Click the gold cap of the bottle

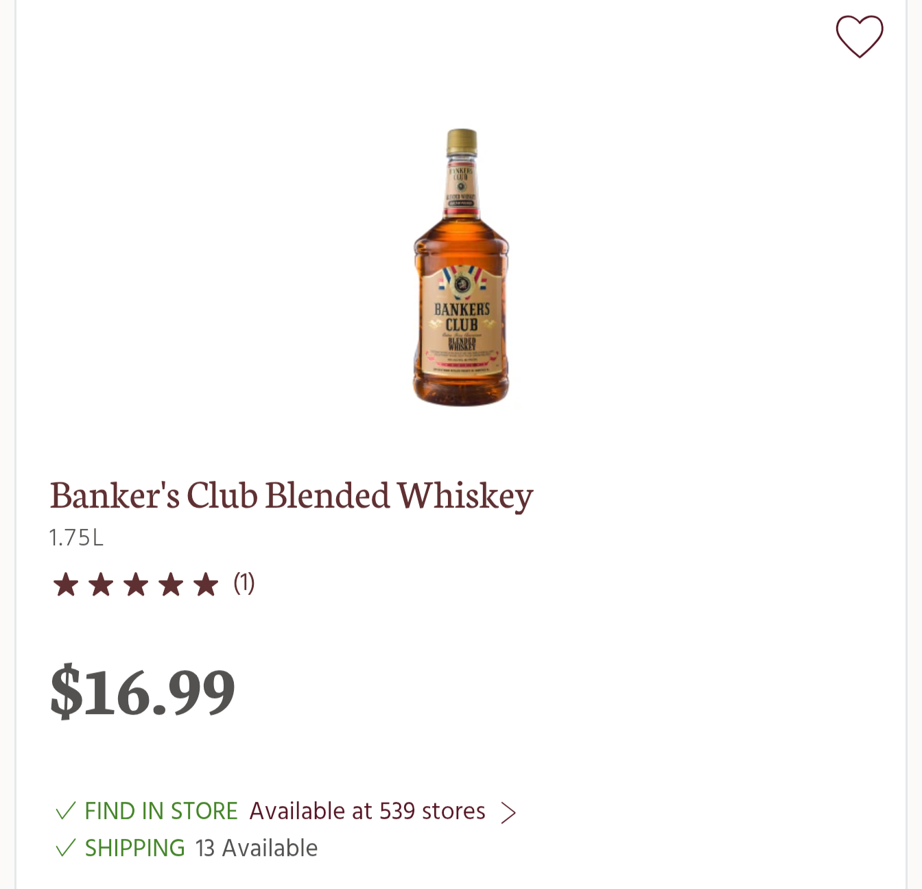pyautogui.click(x=462, y=142)
